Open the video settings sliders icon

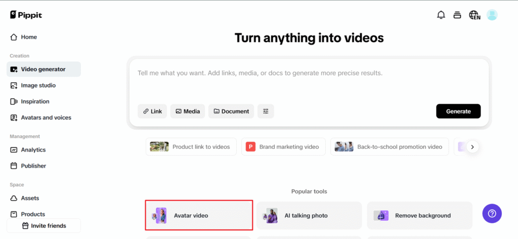[x=266, y=111]
